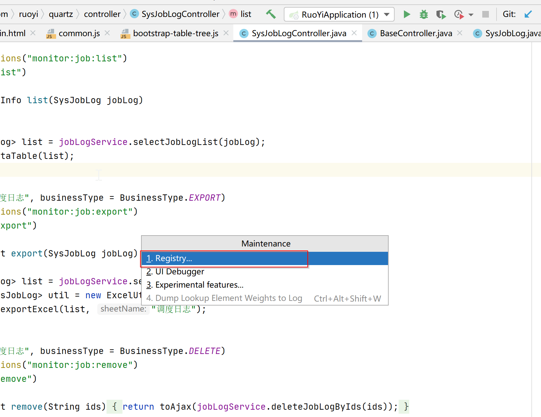Select the SysJobLogController breadcrumb
The height and width of the screenshot is (417, 541).
coord(181,14)
